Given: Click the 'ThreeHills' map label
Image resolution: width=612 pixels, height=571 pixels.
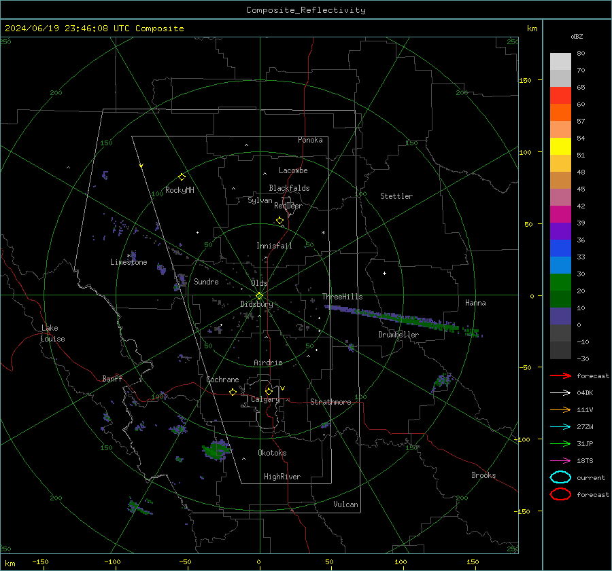Looking at the screenshot, I should 342,297.
